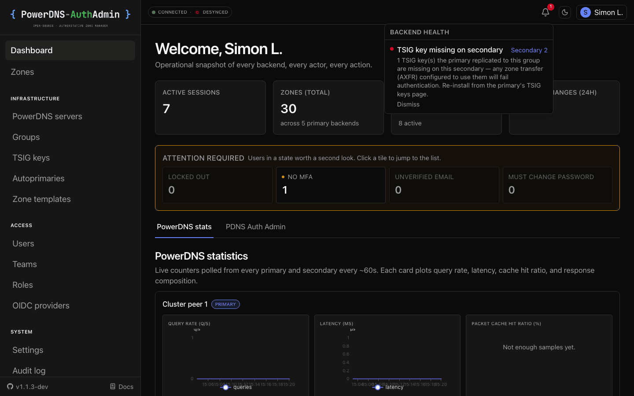The image size is (634, 396).
Task: Open the No MFA tile
Action: tap(331, 185)
